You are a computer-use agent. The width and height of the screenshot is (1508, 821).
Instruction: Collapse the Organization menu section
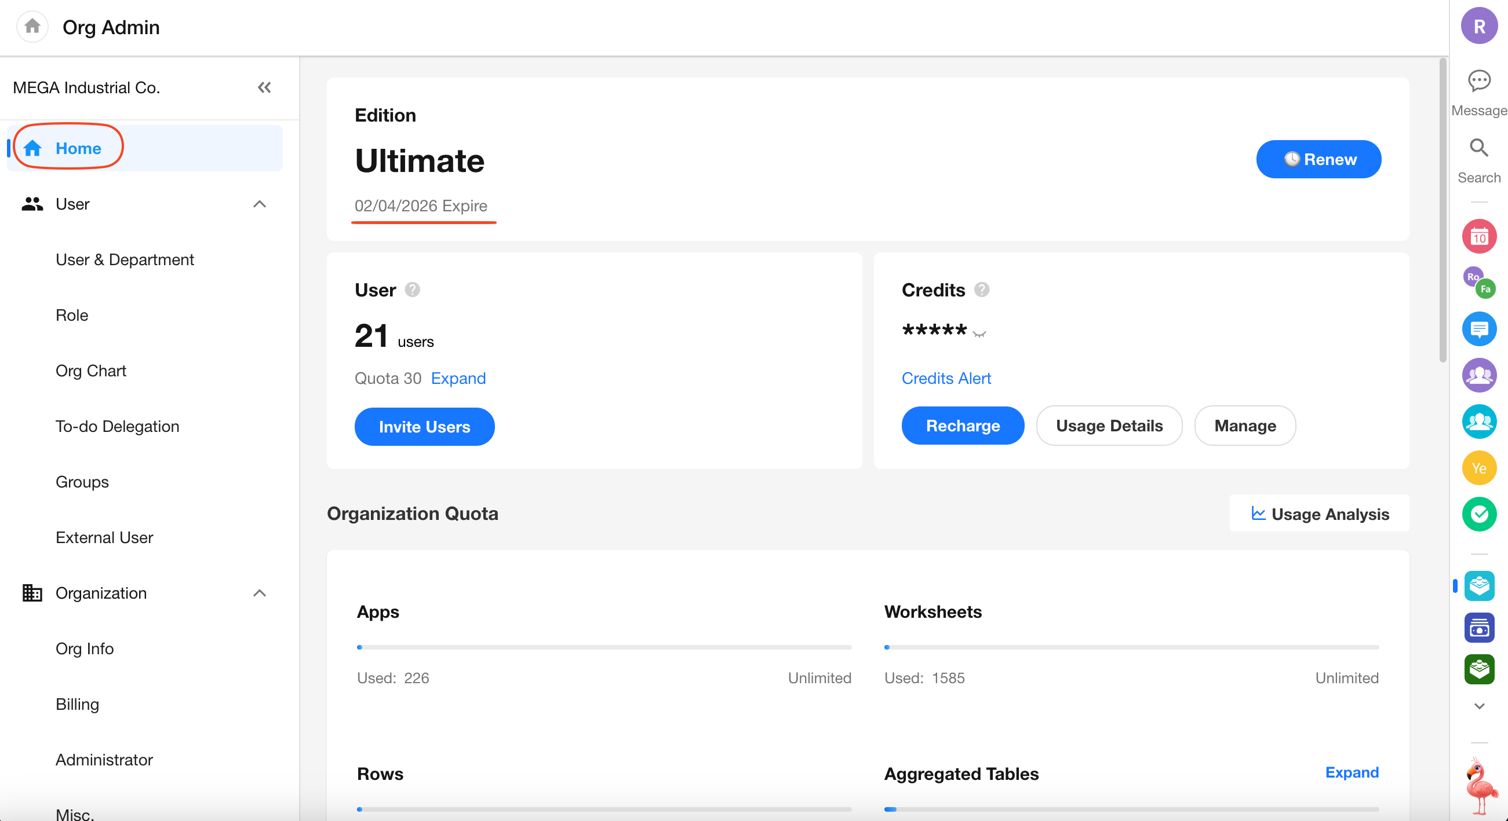[x=259, y=593]
